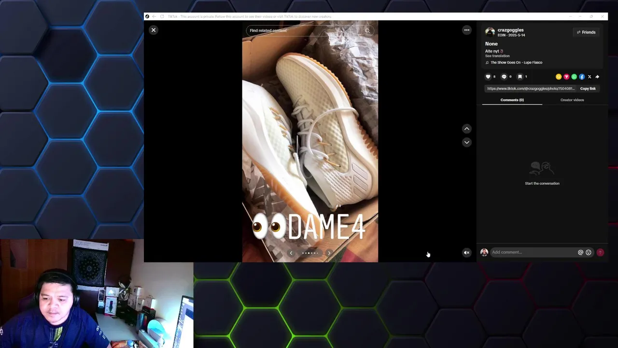Switch to the Creator videos tab
The width and height of the screenshot is (618, 348).
point(572,100)
